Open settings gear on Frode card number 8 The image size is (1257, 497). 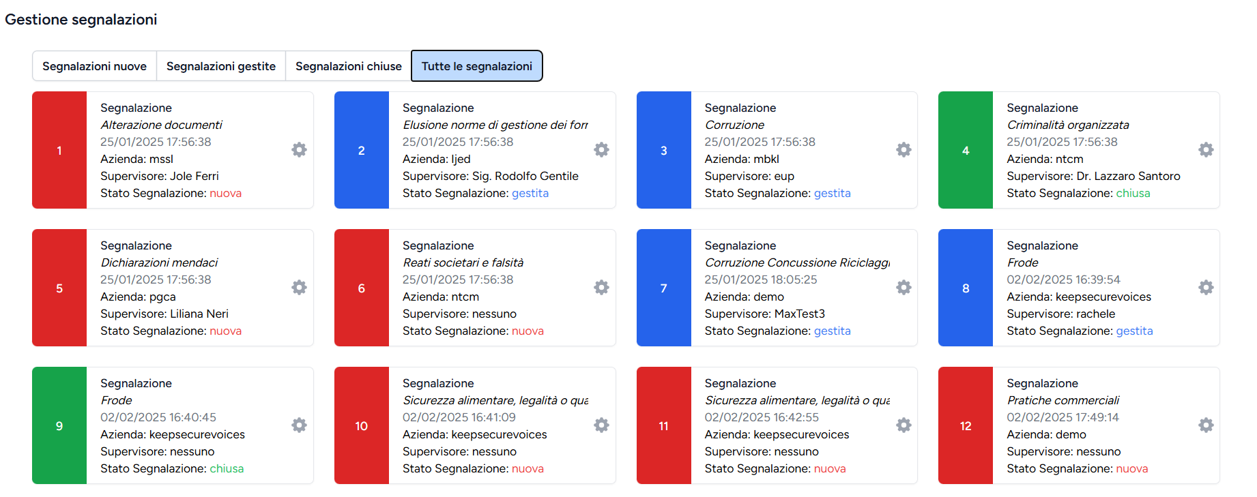tap(1206, 288)
